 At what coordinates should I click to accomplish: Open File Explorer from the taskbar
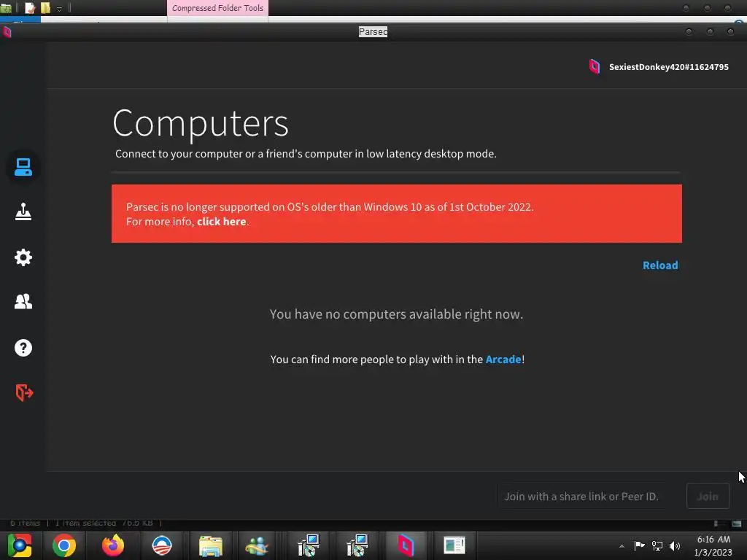(x=211, y=545)
